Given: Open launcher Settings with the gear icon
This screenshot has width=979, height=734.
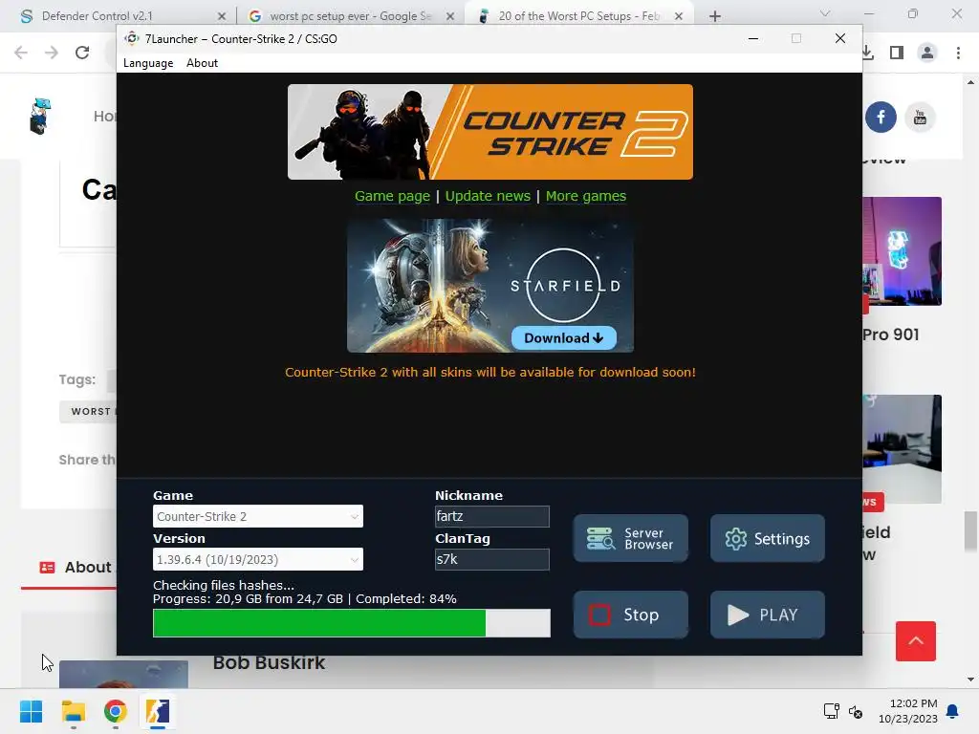Looking at the screenshot, I should click(768, 539).
